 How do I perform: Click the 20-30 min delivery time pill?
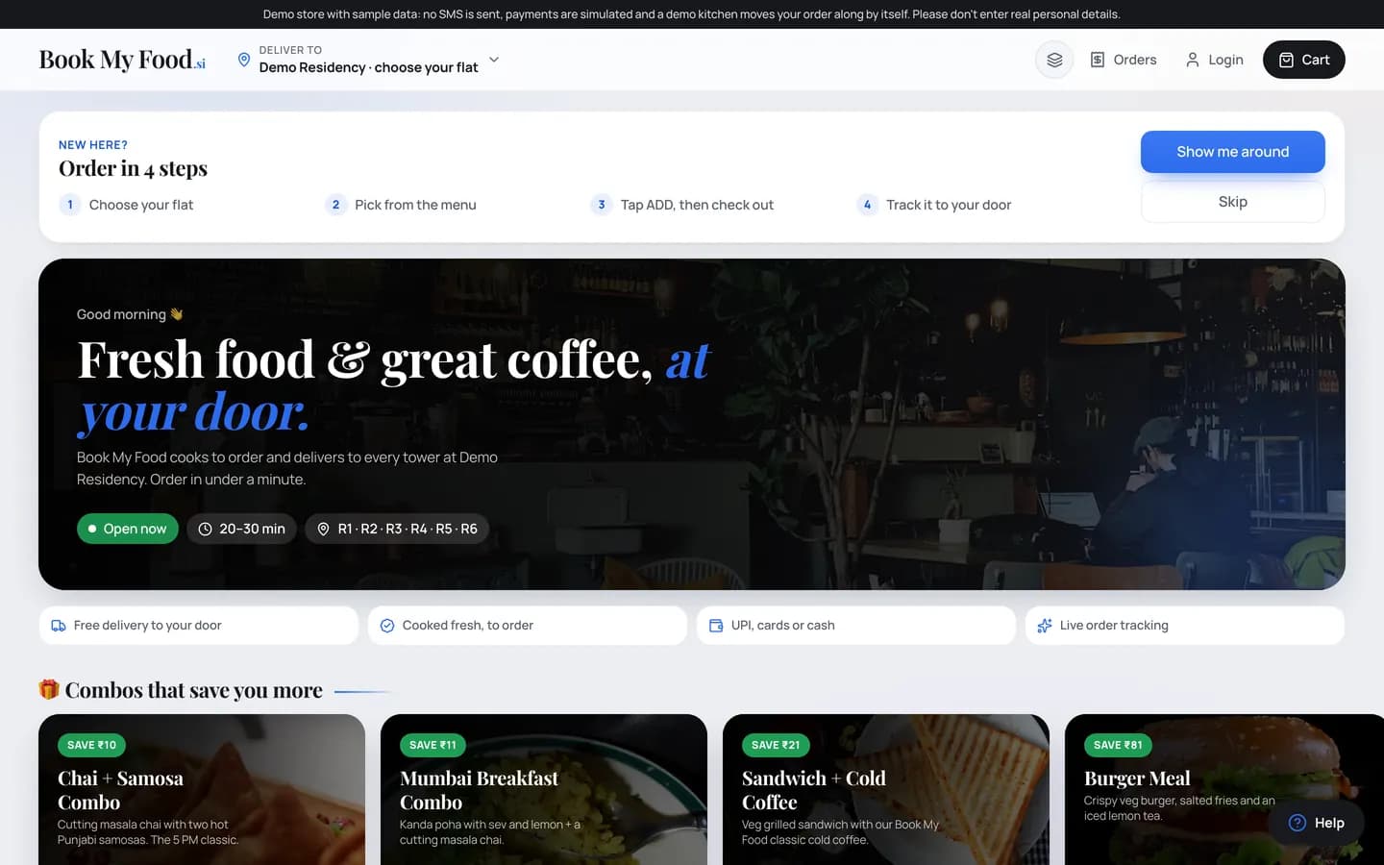[x=241, y=529]
